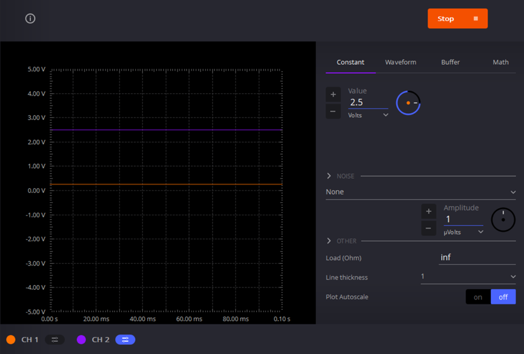Open CH 1 settings sliders icon
This screenshot has width=524, height=354.
coord(55,339)
